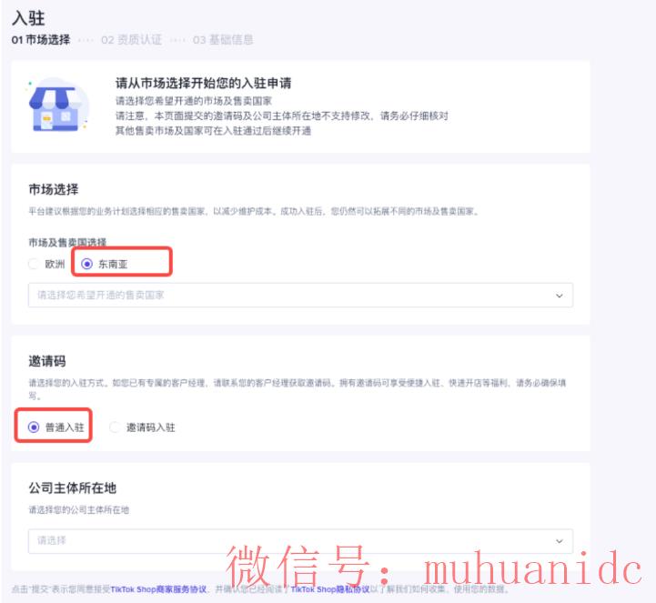
Task: Choose the 邀请码入驻 radio option
Action: pyautogui.click(x=115, y=427)
